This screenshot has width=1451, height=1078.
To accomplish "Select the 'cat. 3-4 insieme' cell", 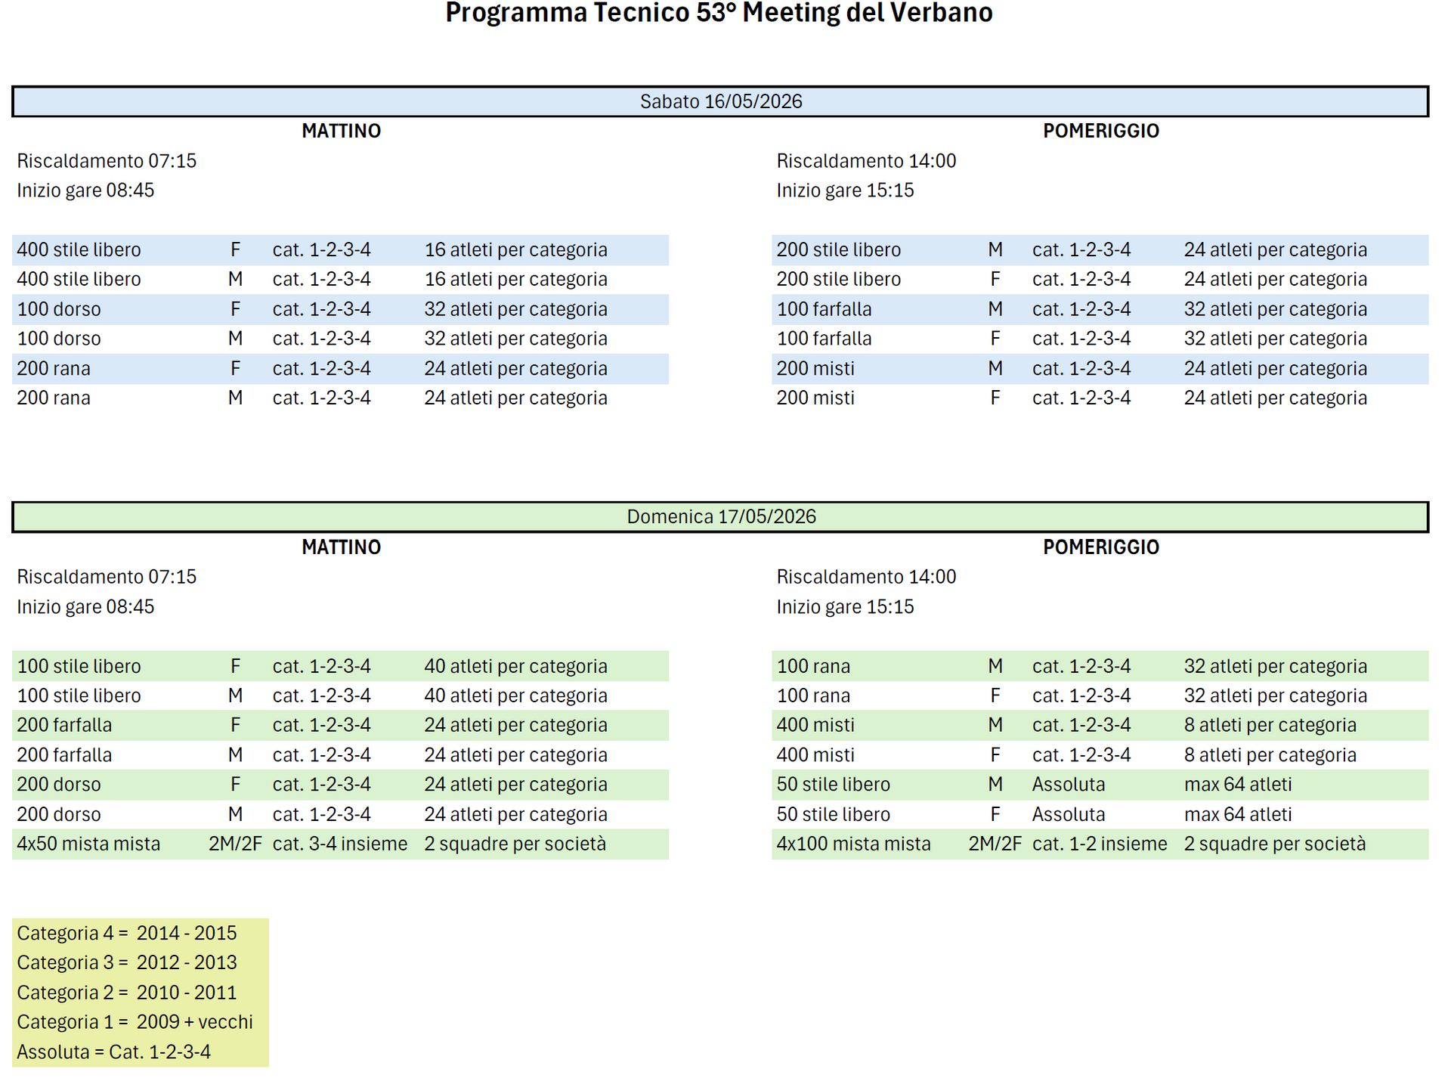I will tap(339, 844).
